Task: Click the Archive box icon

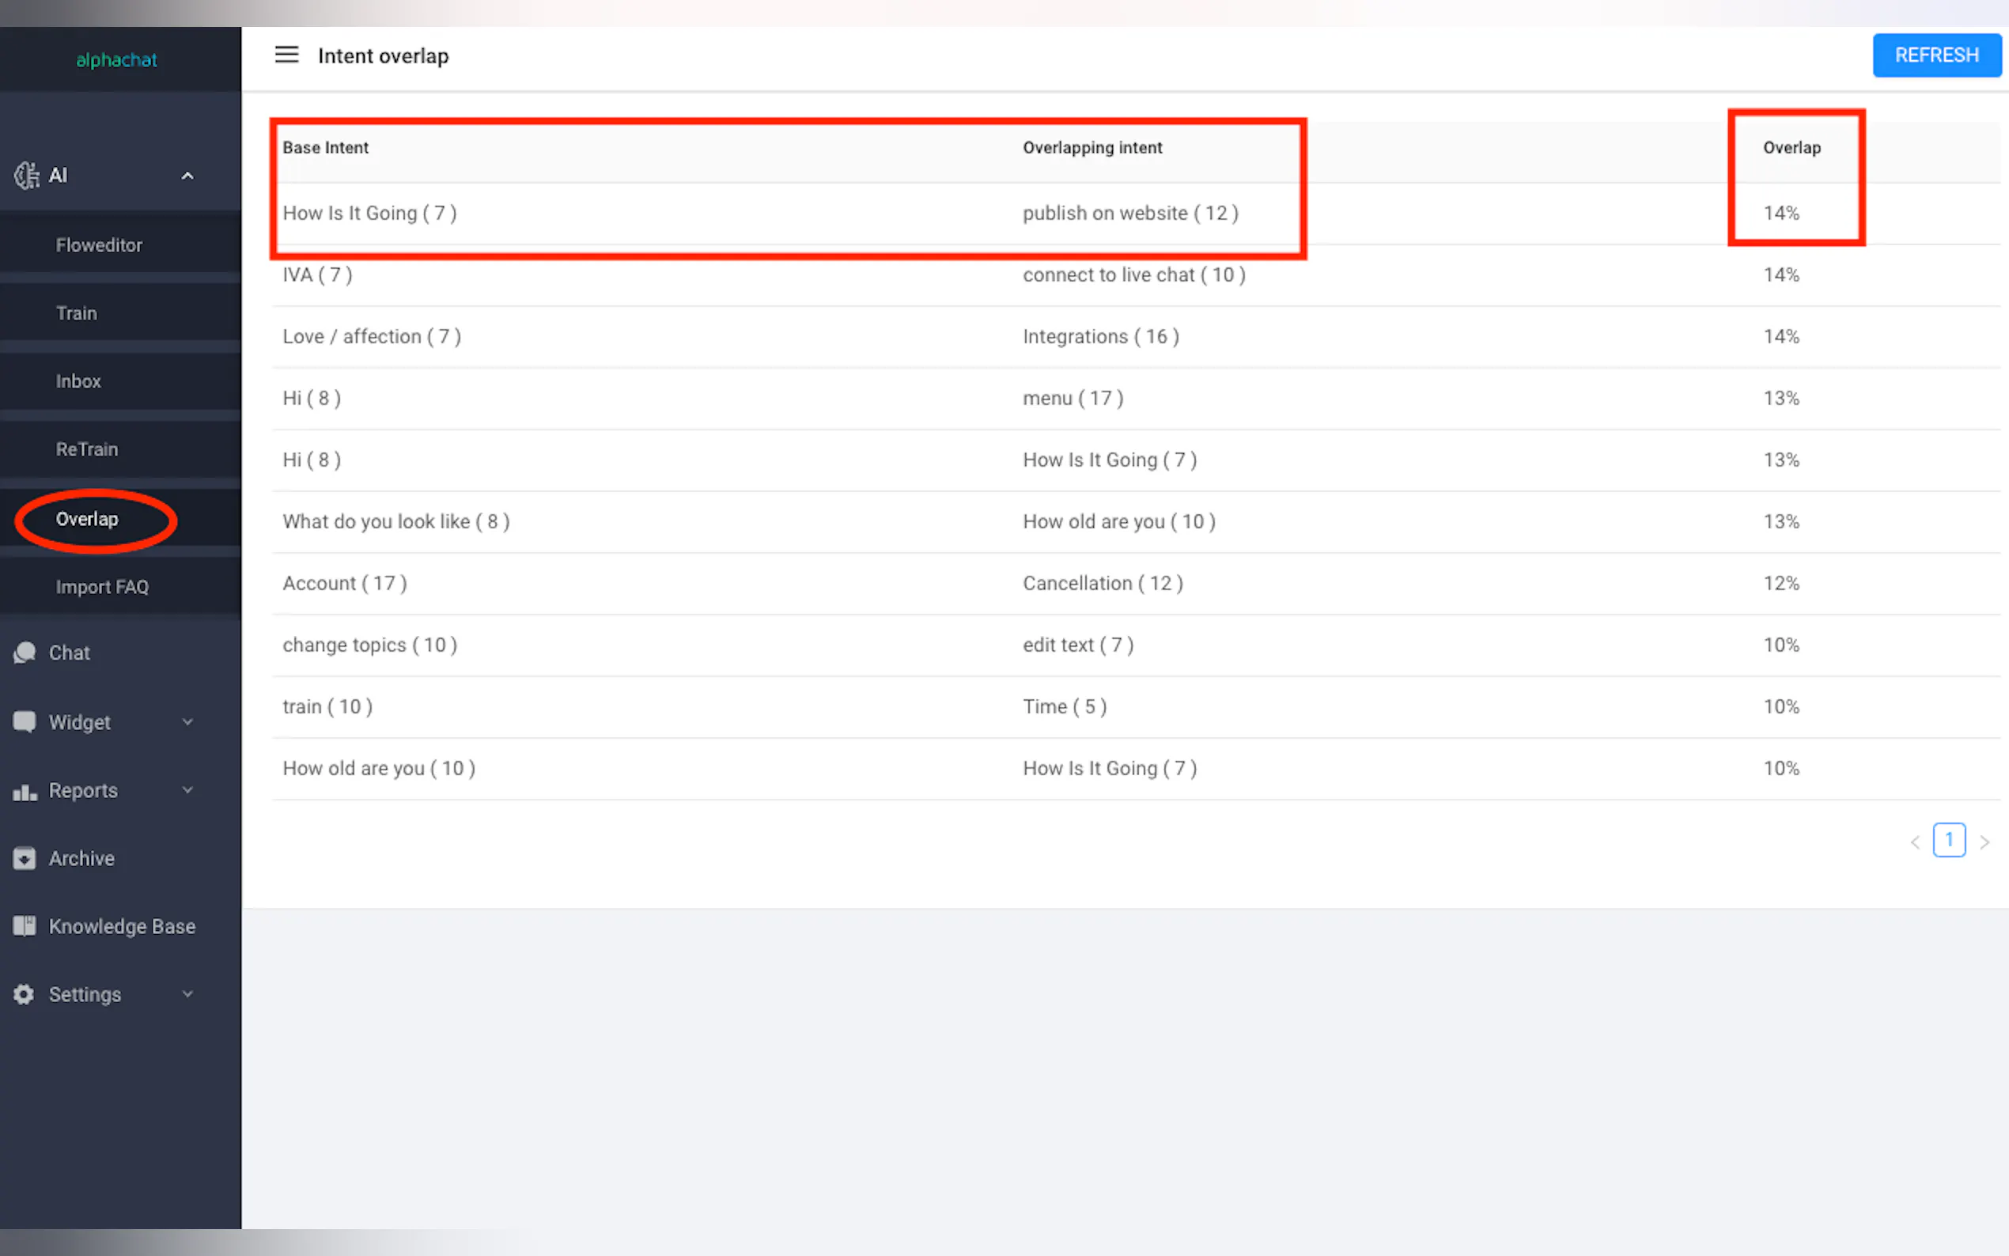Action: [x=24, y=858]
